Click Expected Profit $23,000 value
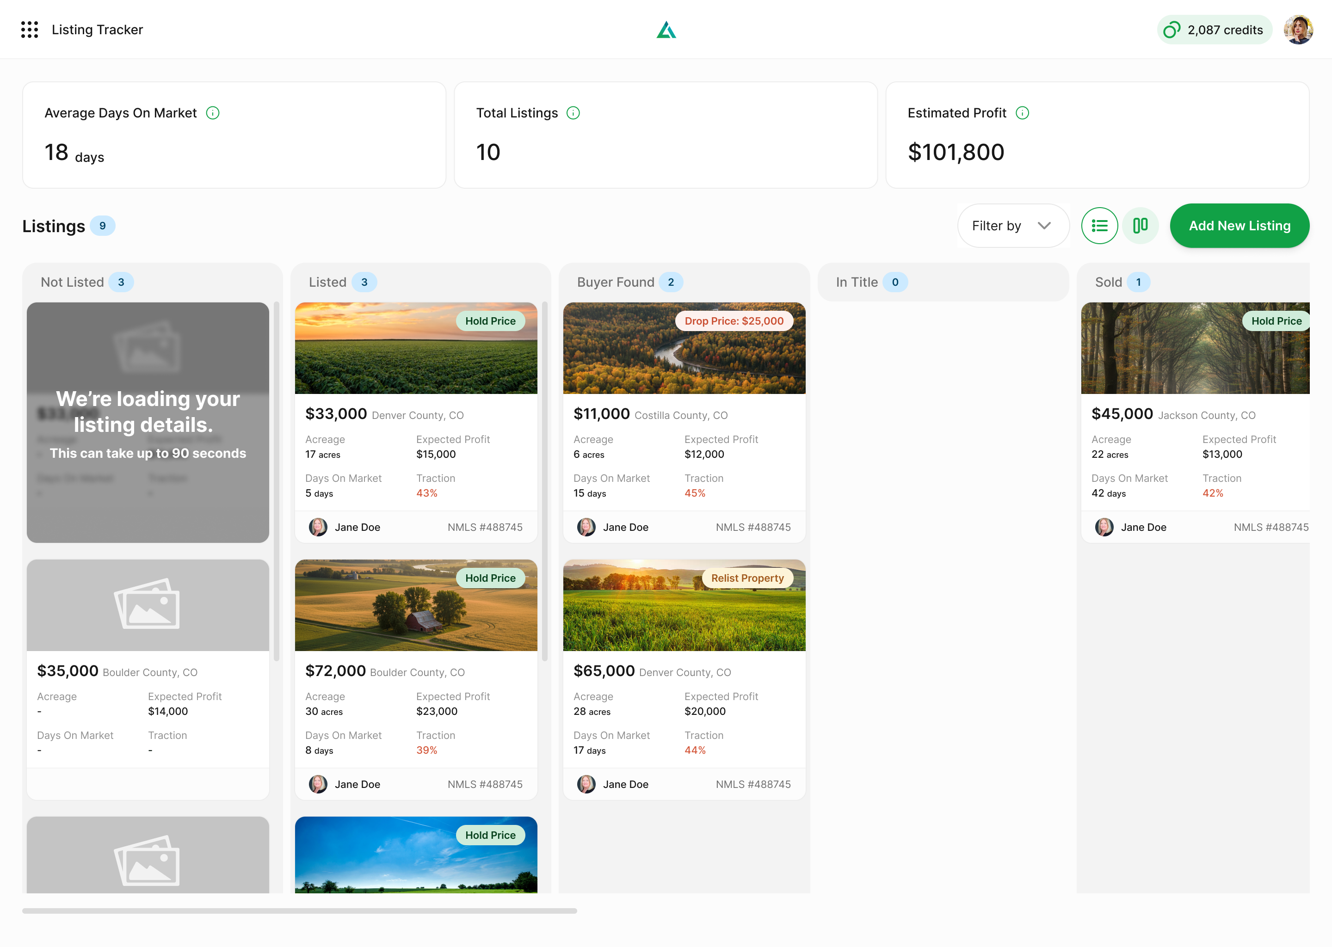This screenshot has width=1332, height=947. tap(436, 712)
